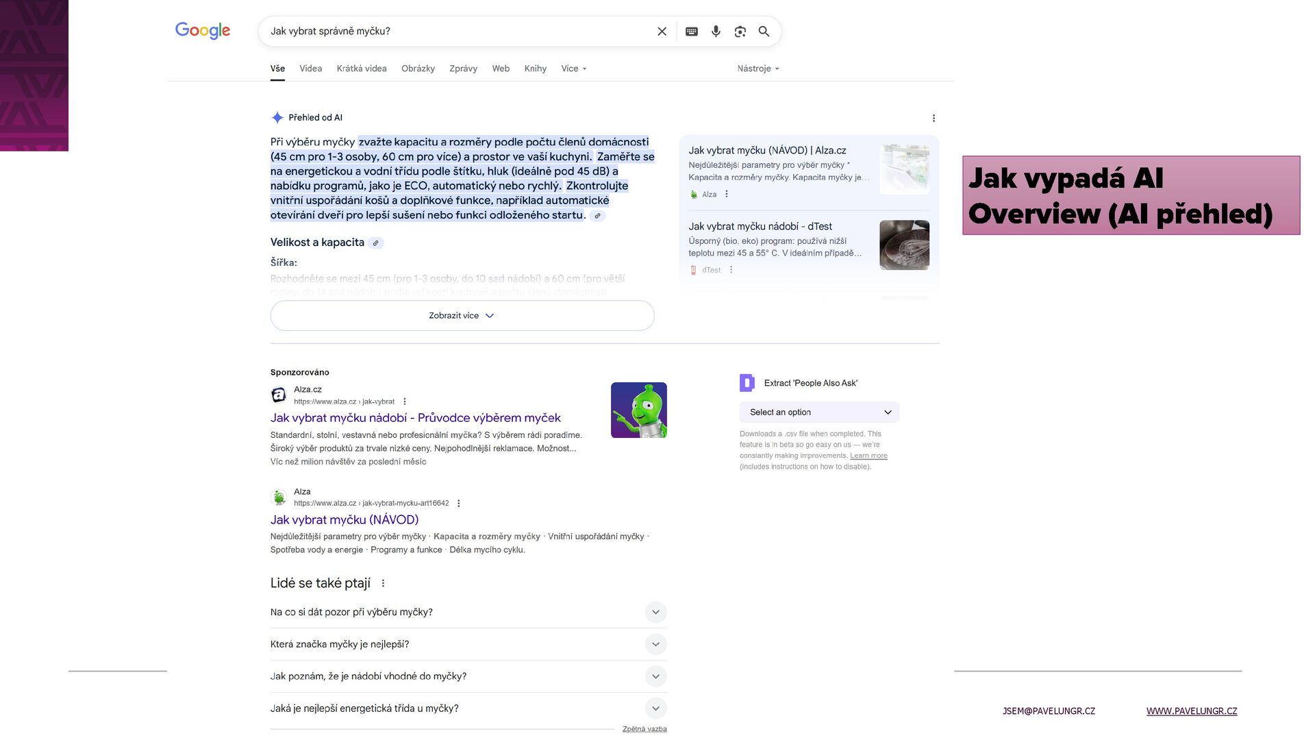Expand AI overview with Zobrazit více
Viewport: 1315px width, 740px height.
tap(462, 316)
